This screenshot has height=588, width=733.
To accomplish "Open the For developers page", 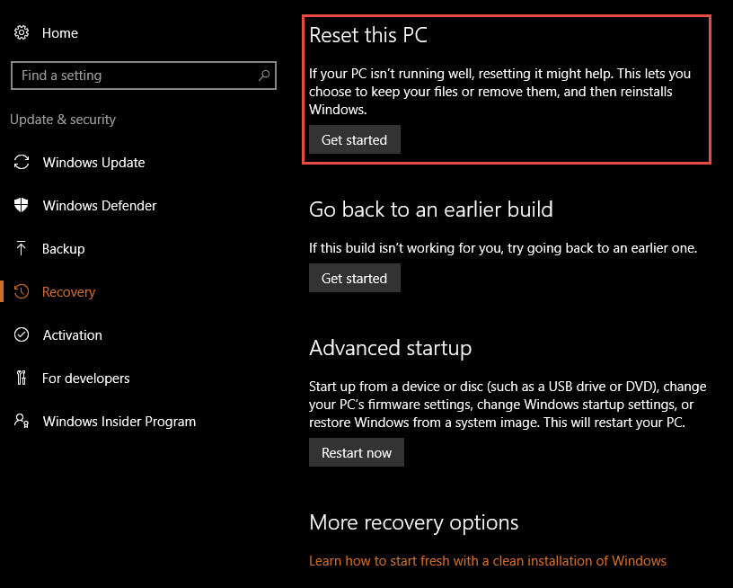I will pos(85,378).
